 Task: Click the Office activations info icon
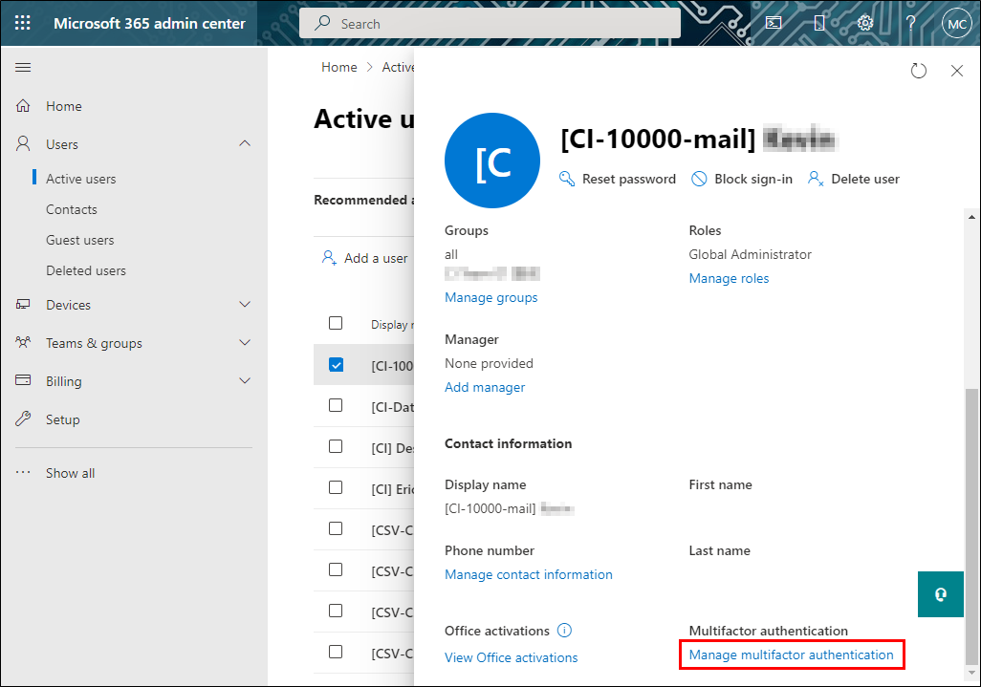tap(564, 630)
